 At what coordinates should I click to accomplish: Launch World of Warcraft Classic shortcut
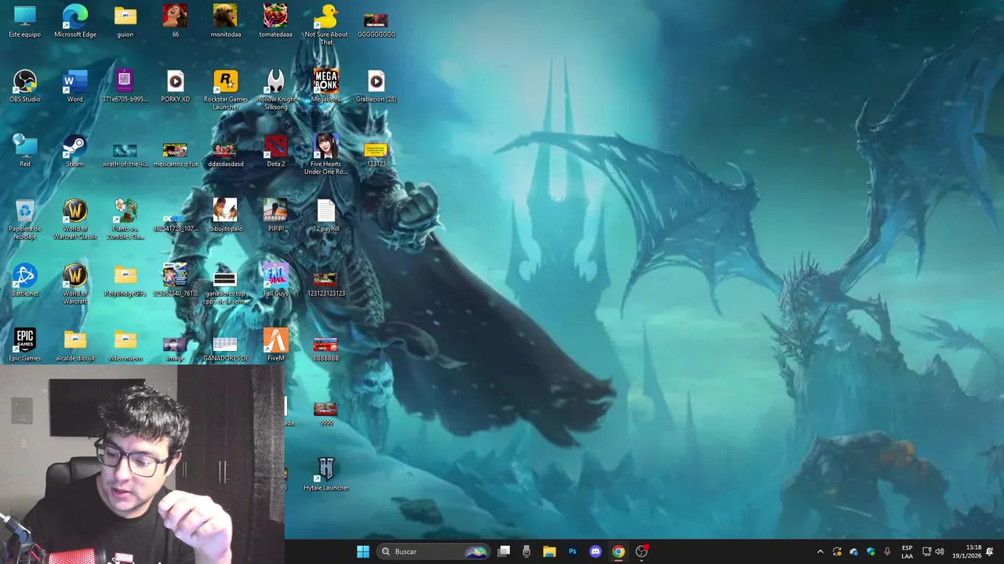tap(75, 219)
